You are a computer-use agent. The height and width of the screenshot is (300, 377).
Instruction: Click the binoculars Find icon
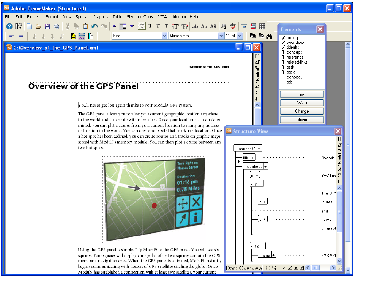269,36
